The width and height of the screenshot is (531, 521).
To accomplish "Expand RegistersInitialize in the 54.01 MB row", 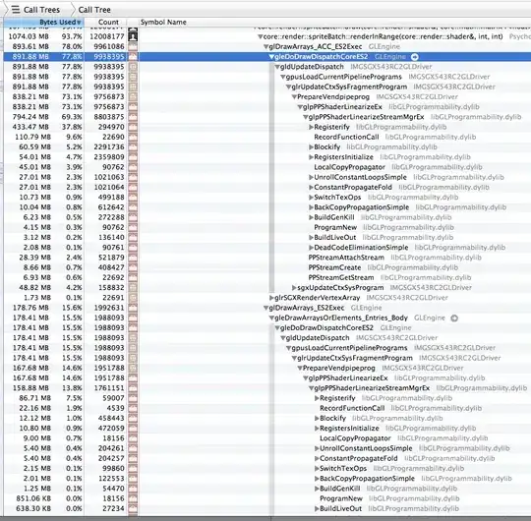I will point(311,157).
